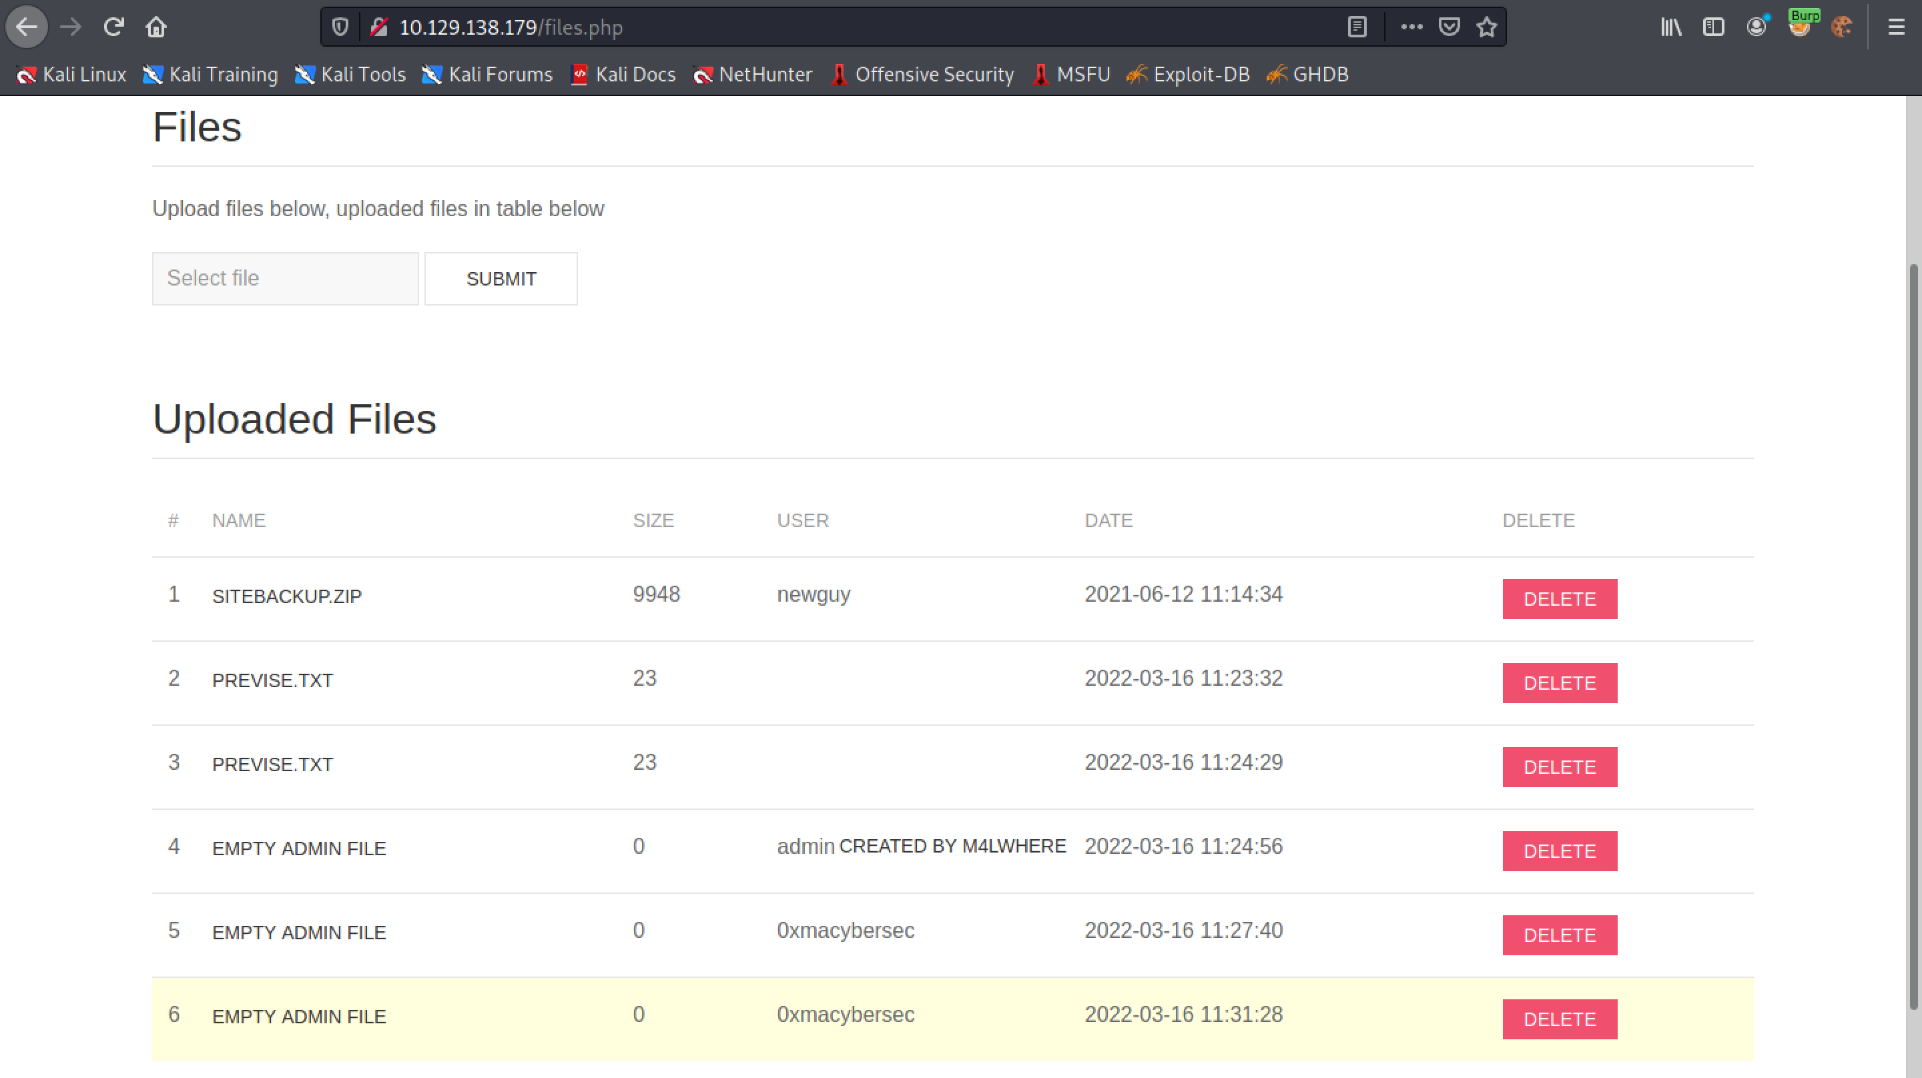Bookmark this page with star icon
Viewport: 1922px width, 1078px height.
[x=1487, y=27]
